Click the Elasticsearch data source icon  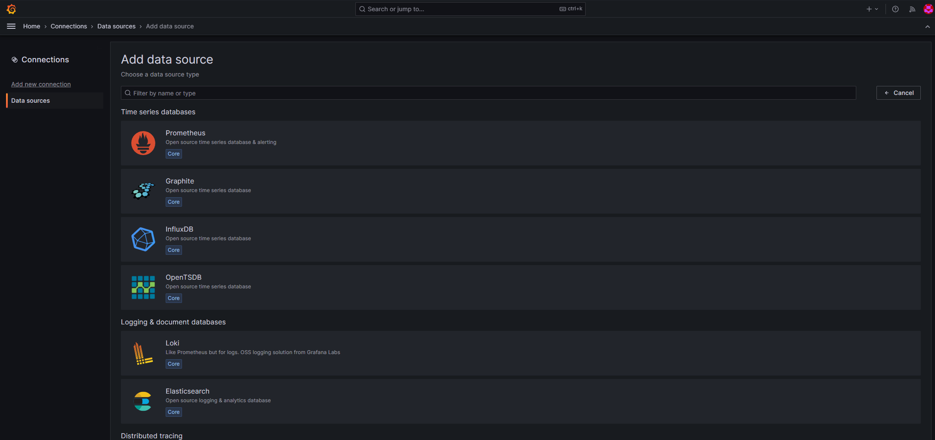[143, 401]
